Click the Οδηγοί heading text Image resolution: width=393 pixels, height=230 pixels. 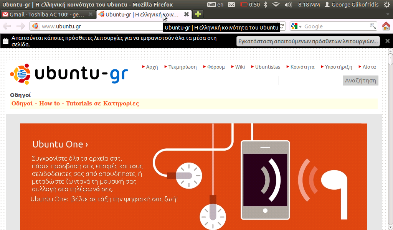pos(20,95)
